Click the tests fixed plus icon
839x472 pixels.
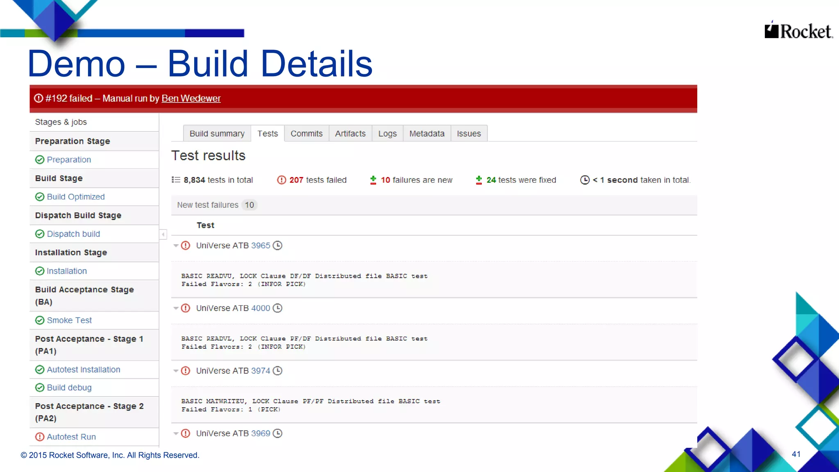point(479,180)
